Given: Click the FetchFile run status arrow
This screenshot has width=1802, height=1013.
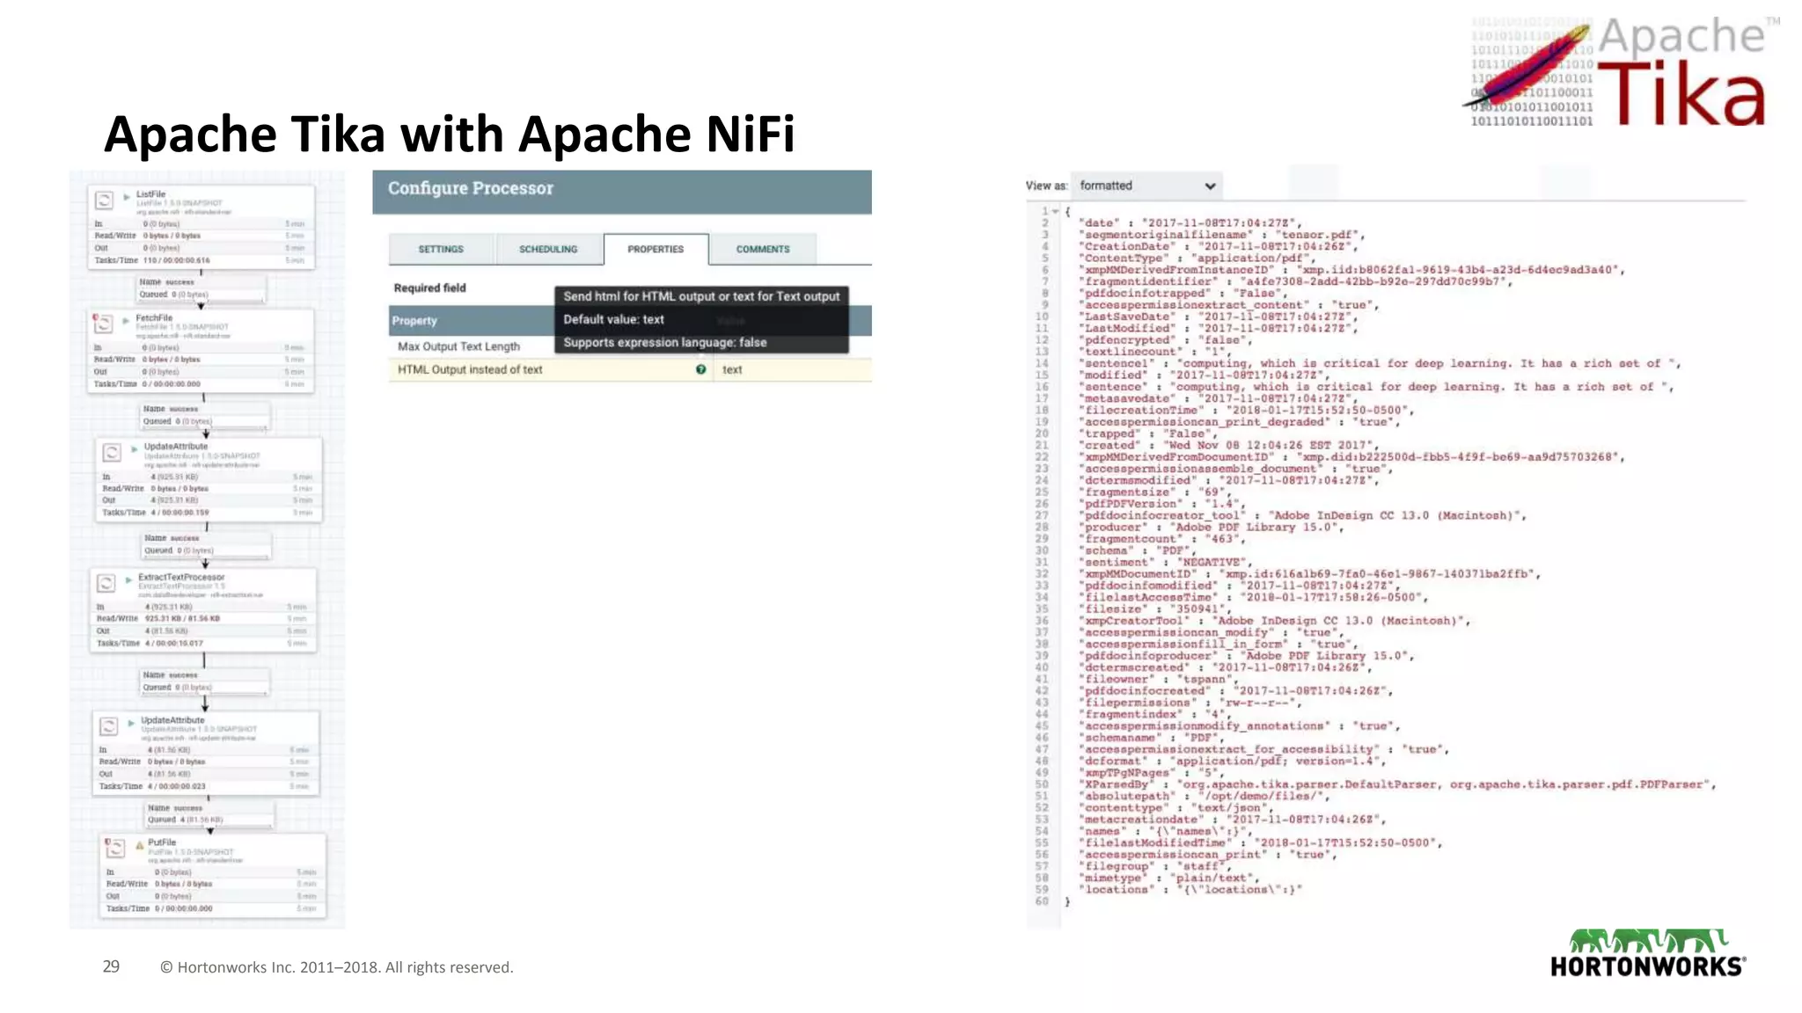Looking at the screenshot, I should click(126, 320).
